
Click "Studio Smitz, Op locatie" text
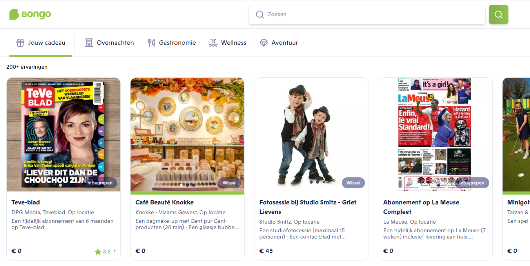coord(289,222)
